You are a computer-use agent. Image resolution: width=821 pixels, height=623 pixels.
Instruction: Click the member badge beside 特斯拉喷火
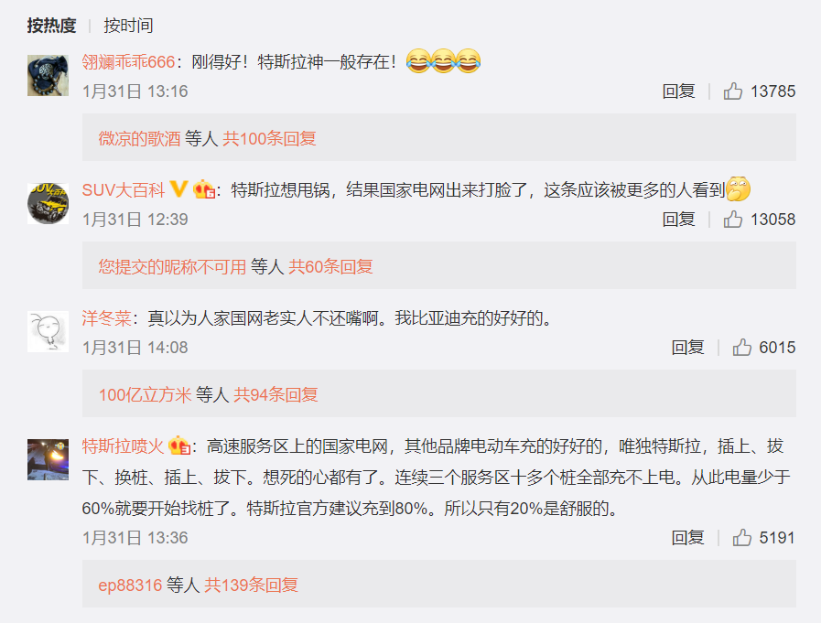(x=179, y=446)
